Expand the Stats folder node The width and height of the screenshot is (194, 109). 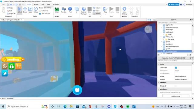164,35
